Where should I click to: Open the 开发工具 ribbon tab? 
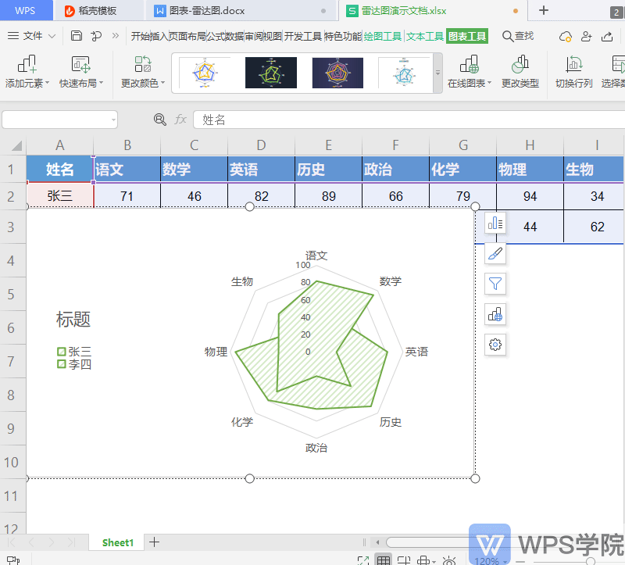(303, 36)
